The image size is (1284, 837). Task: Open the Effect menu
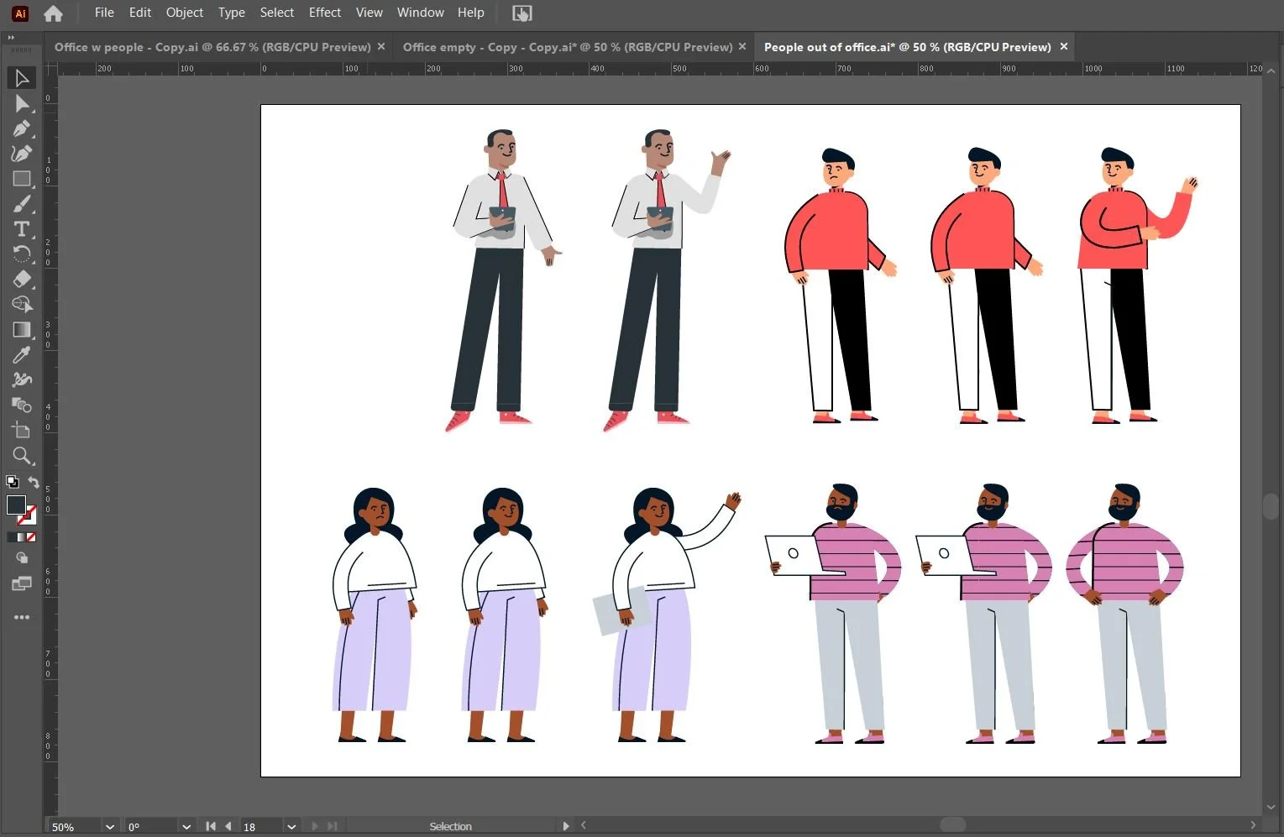point(324,13)
